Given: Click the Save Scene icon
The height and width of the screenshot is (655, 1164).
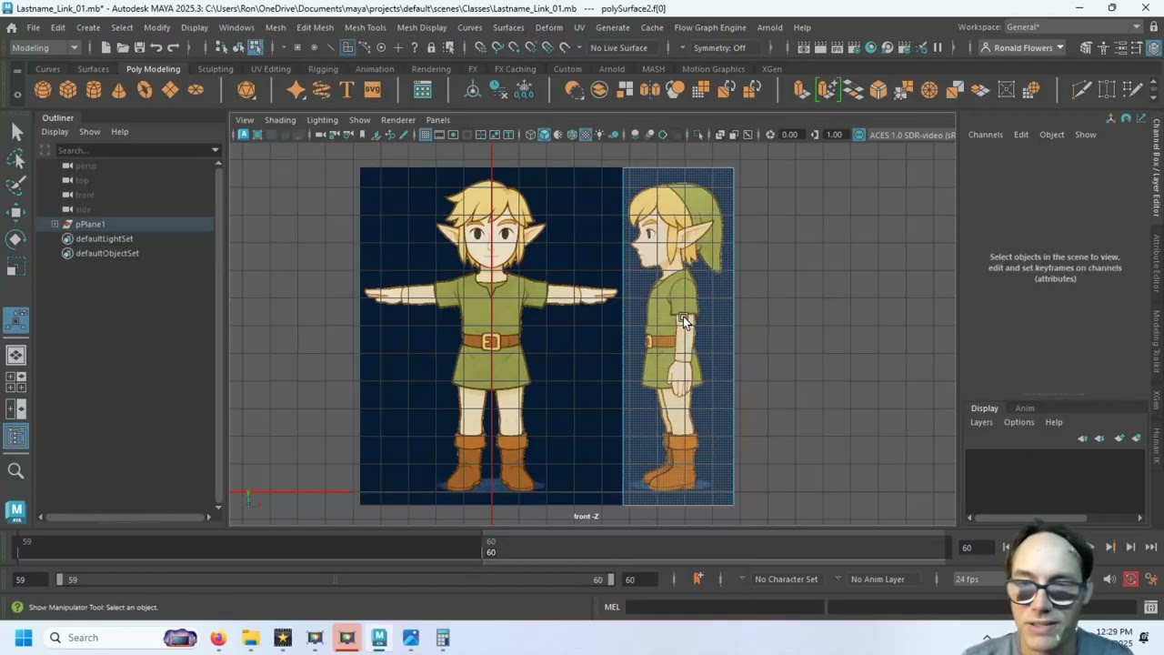Looking at the screenshot, I should pyautogui.click(x=139, y=47).
